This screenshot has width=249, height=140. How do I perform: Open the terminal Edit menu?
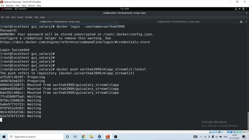[x=8, y=17]
